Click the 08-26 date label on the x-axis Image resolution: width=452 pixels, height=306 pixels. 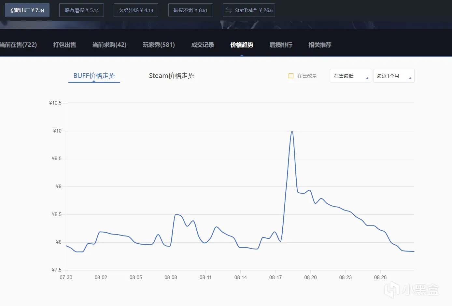click(x=380, y=277)
